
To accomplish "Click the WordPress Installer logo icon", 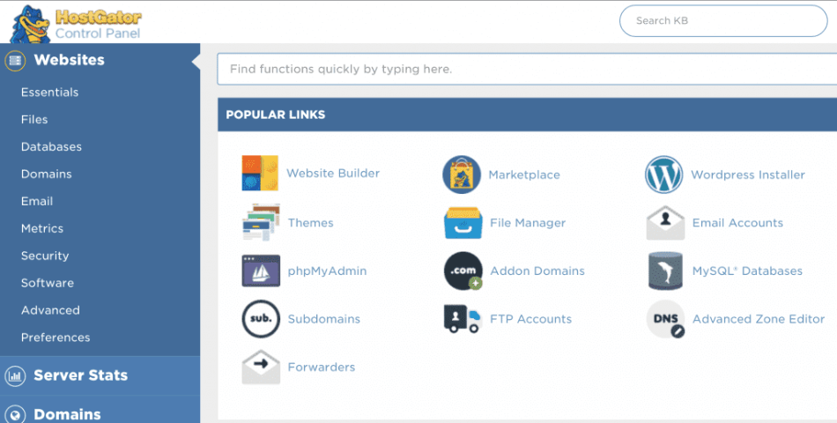I will pos(663,174).
